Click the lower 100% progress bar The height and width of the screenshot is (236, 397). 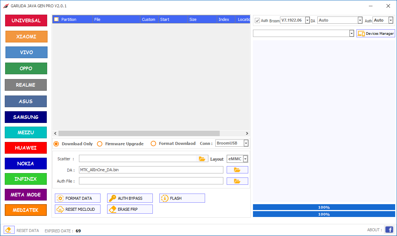click(x=324, y=214)
